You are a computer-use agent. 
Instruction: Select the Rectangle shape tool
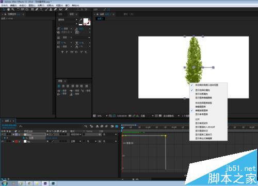(33, 9)
